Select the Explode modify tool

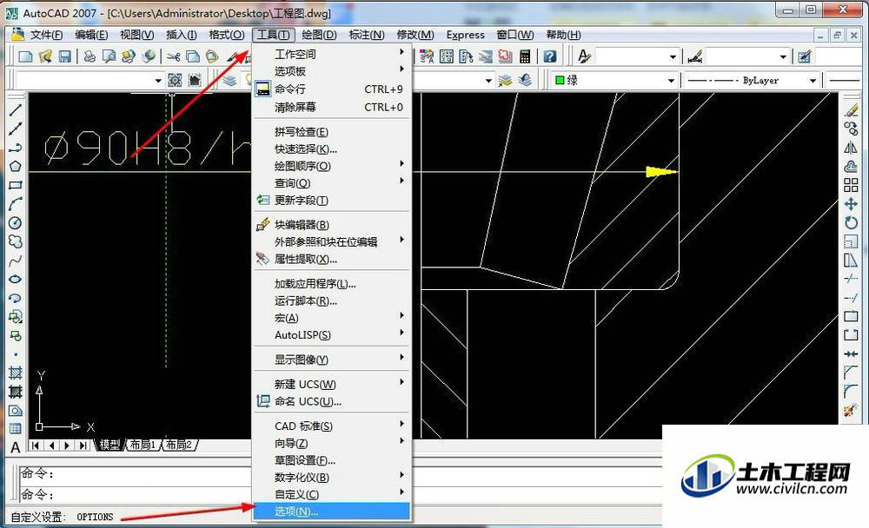pos(851,411)
